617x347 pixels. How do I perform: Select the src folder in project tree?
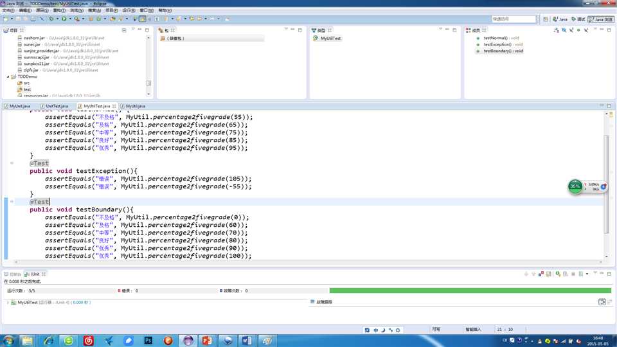(24, 83)
